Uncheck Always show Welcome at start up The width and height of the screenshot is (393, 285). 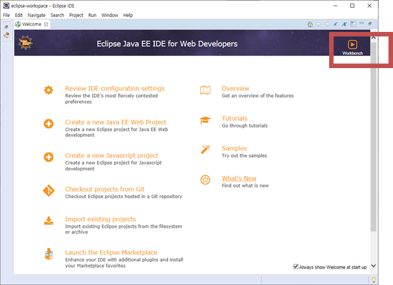click(296, 266)
